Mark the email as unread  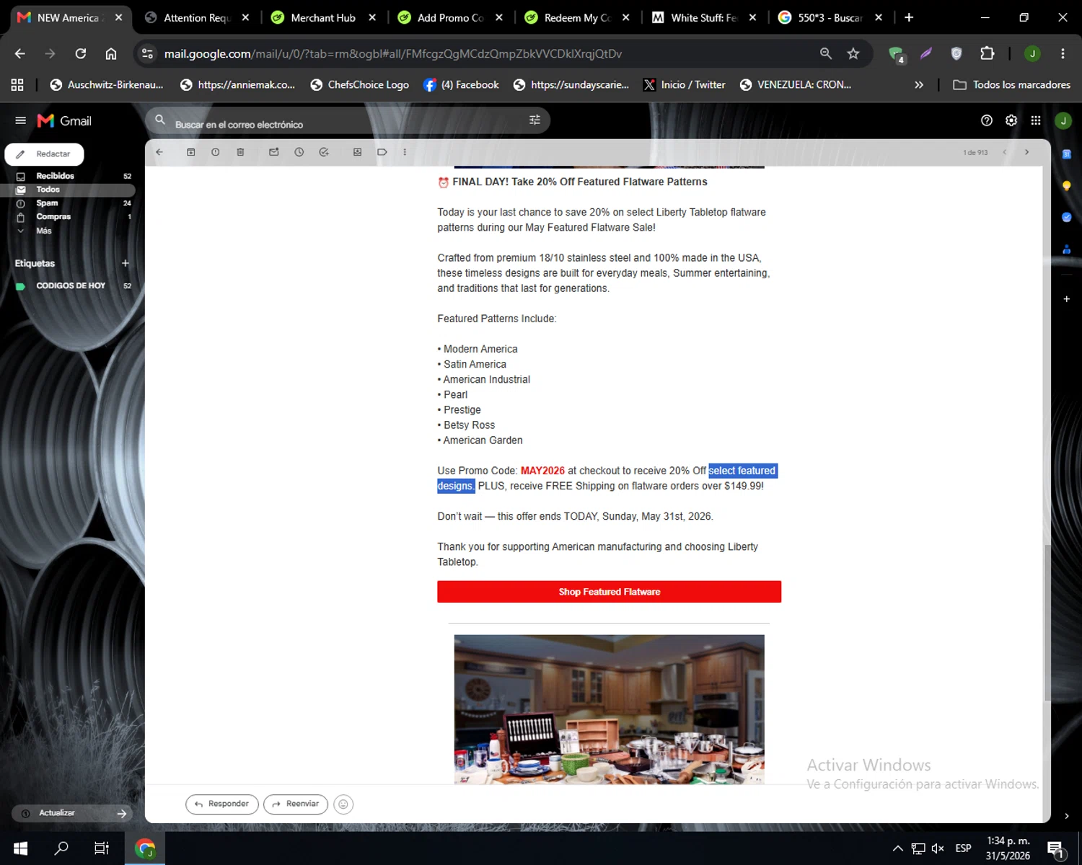tap(274, 152)
